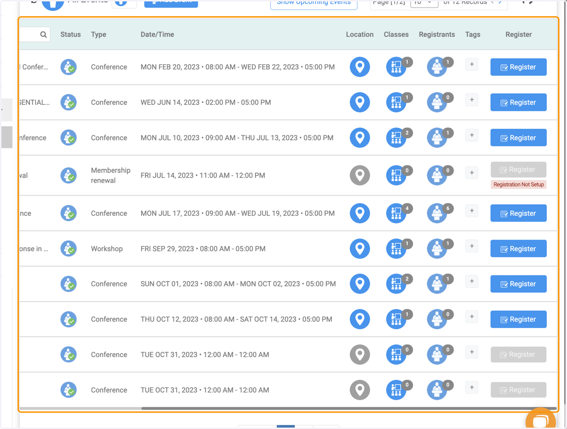This screenshot has width=567, height=429.
Task: Open classes icon with badge 4
Action: (396, 214)
